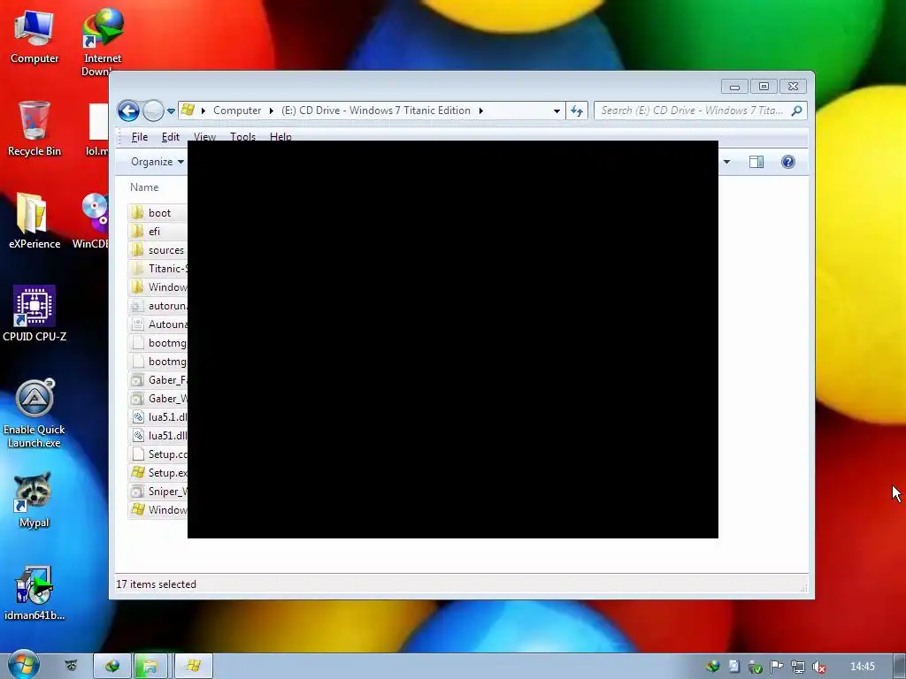The height and width of the screenshot is (679, 906).
Task: Go back in the Explorer window
Action: 128,111
